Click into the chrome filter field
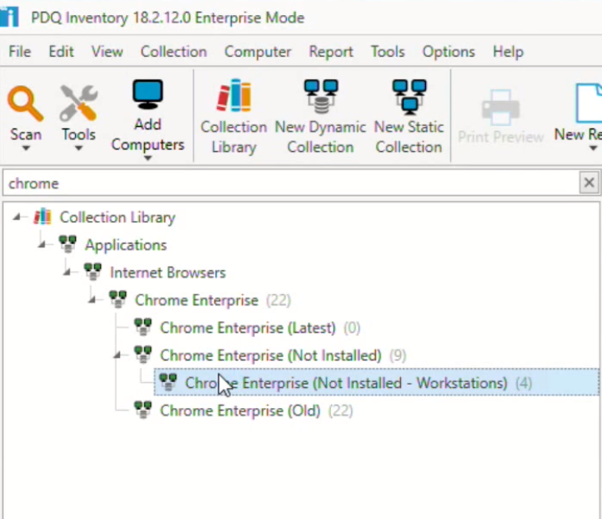Image resolution: width=602 pixels, height=519 pixels. (291, 184)
